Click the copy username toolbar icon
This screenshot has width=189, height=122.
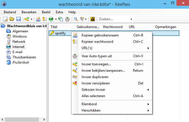[38, 19]
